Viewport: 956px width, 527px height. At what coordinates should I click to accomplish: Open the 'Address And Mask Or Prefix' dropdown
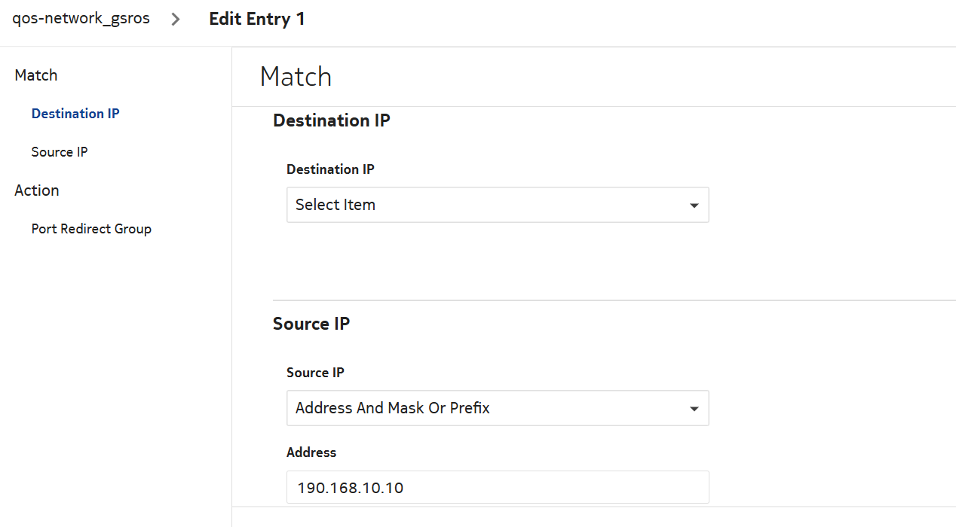coord(497,408)
